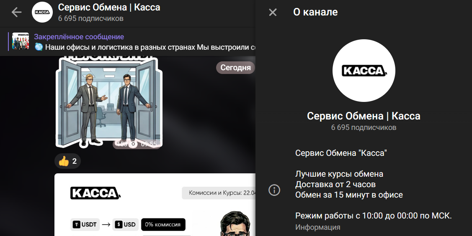Click Комиссии и Курсы date label

219,193
